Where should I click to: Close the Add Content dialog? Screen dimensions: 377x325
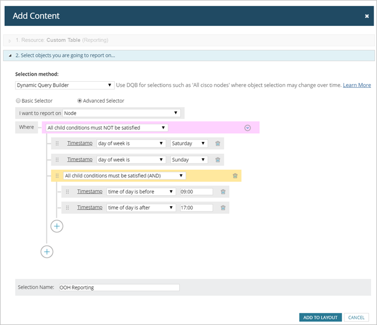click(x=366, y=16)
